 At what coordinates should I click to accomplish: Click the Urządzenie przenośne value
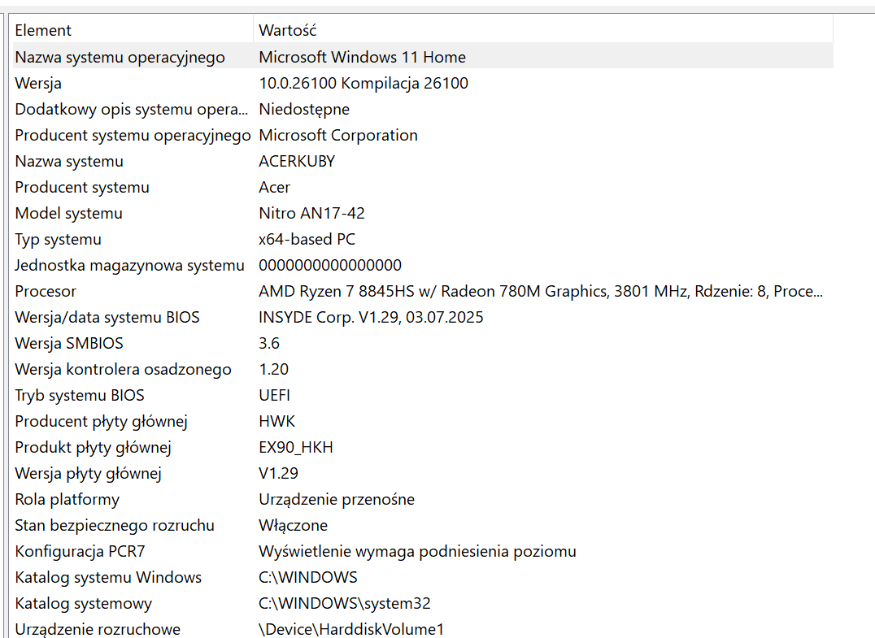[x=337, y=500]
